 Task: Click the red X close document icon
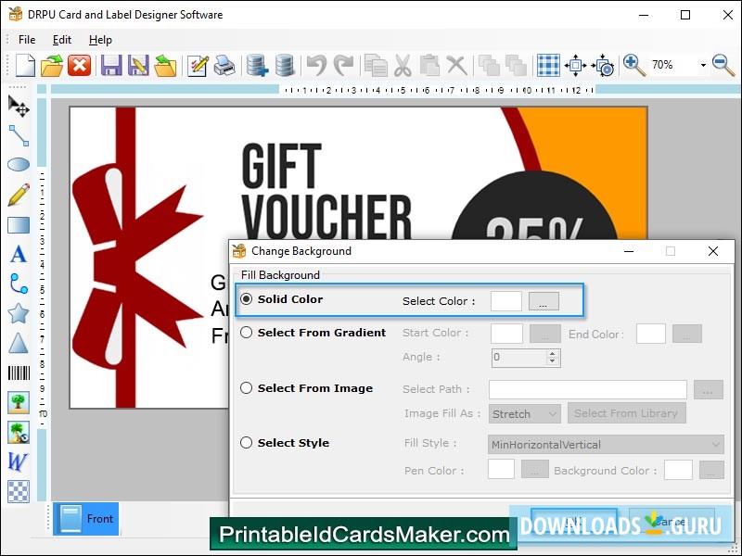(x=79, y=65)
